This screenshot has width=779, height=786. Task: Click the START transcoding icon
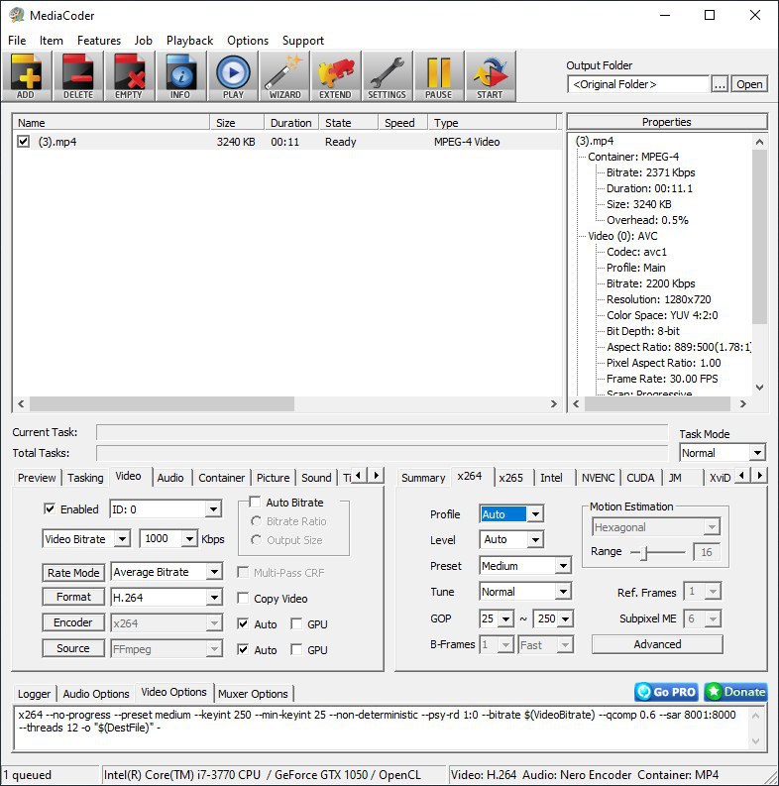tap(491, 76)
